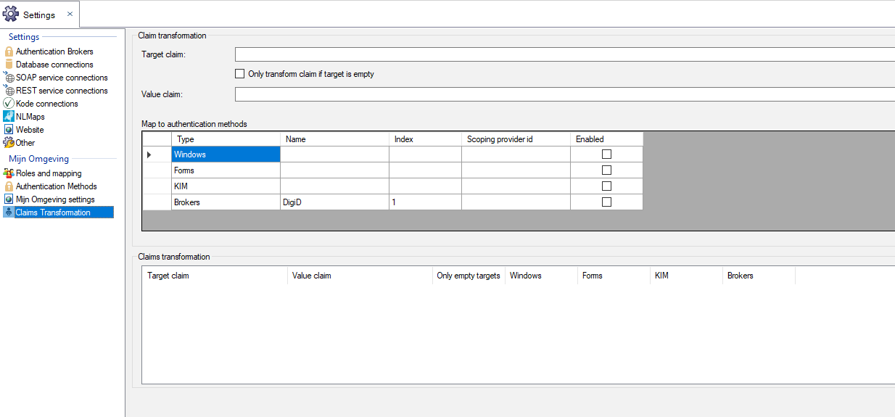Click the Mijn Omgeving settings icon

click(9, 199)
